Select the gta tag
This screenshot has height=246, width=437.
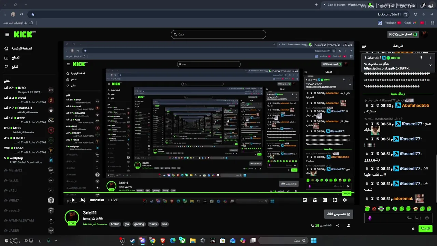127,224
